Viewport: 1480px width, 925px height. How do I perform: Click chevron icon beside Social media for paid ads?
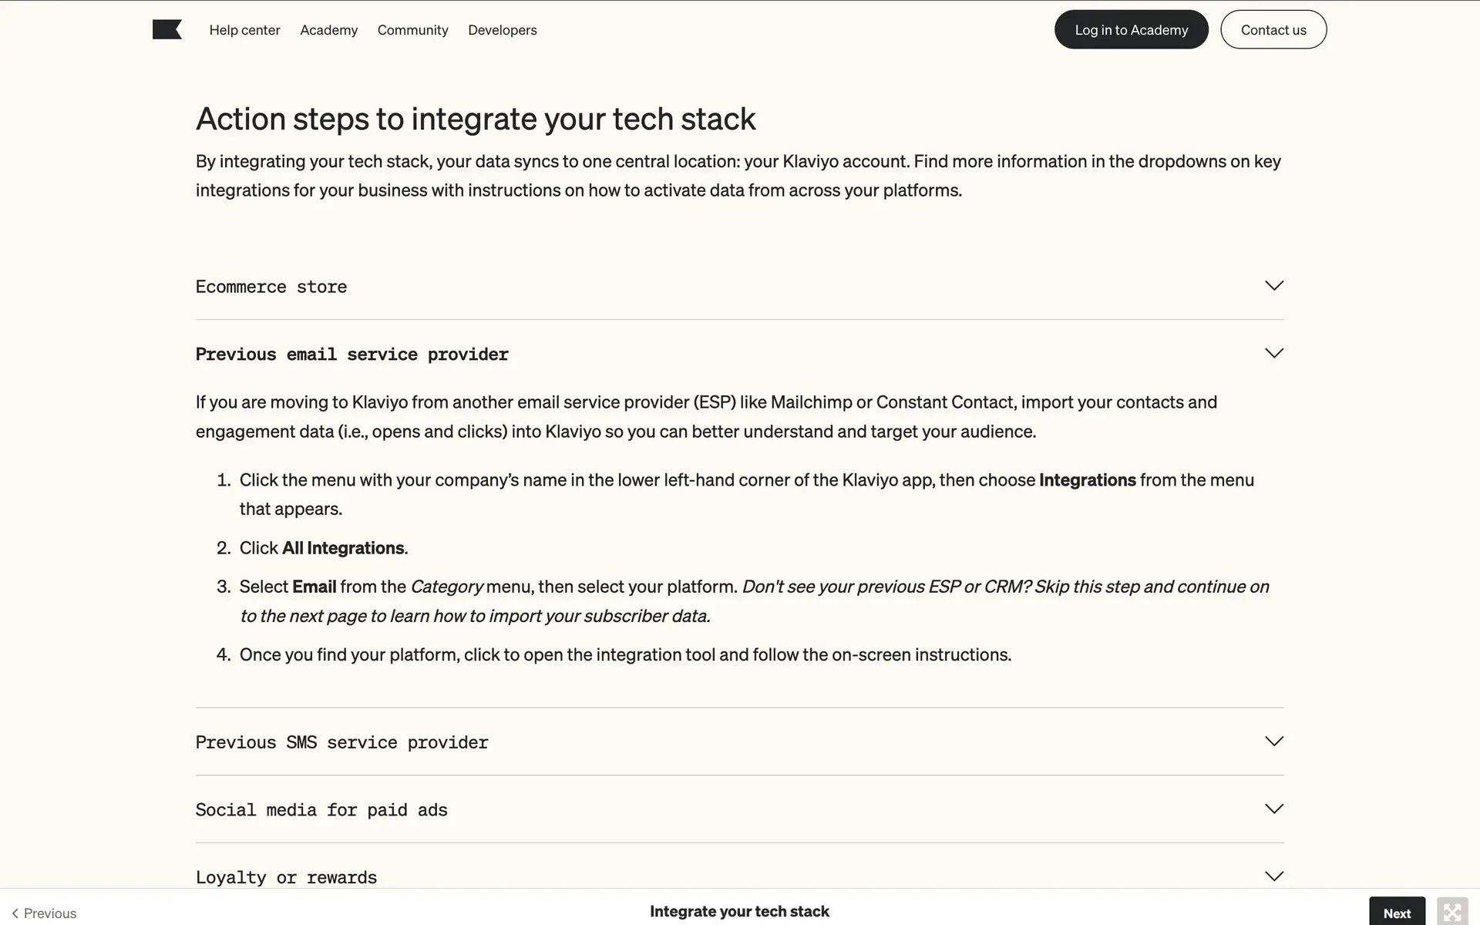tap(1273, 809)
